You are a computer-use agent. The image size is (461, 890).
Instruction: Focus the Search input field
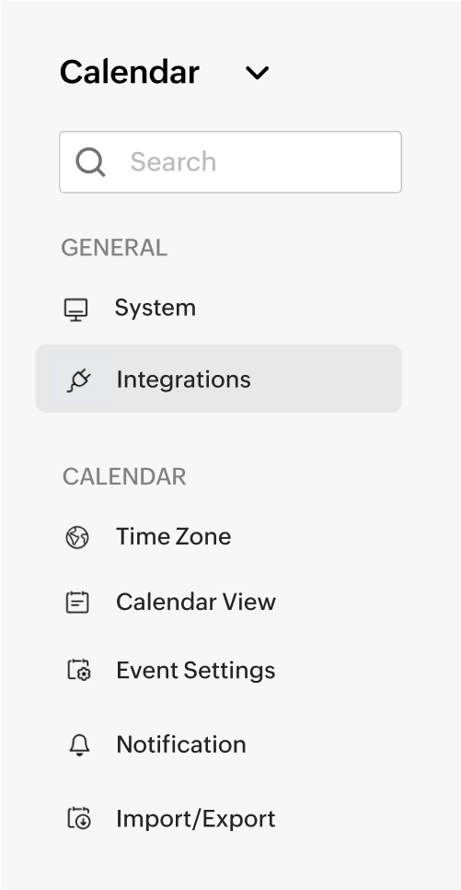[230, 162]
